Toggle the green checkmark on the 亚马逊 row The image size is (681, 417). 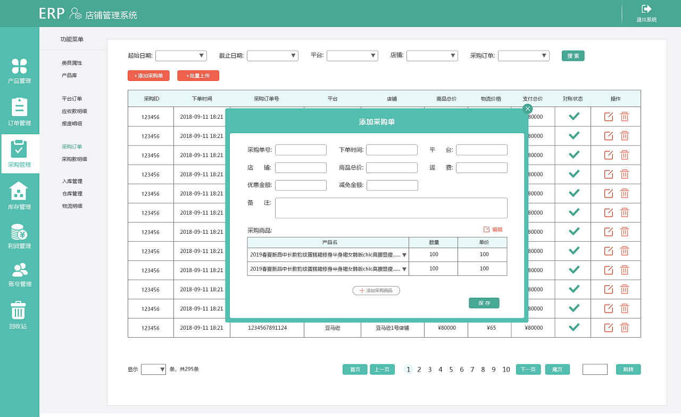click(572, 328)
